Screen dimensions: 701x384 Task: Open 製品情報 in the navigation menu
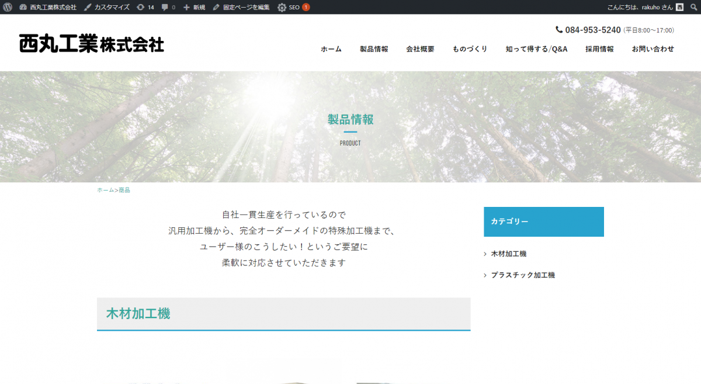click(374, 49)
